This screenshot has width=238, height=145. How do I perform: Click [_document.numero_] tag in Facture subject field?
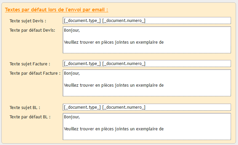click(124, 64)
